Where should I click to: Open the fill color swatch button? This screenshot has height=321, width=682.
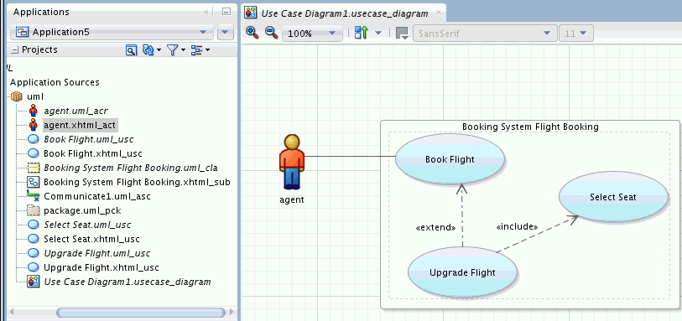pyautogui.click(x=402, y=33)
